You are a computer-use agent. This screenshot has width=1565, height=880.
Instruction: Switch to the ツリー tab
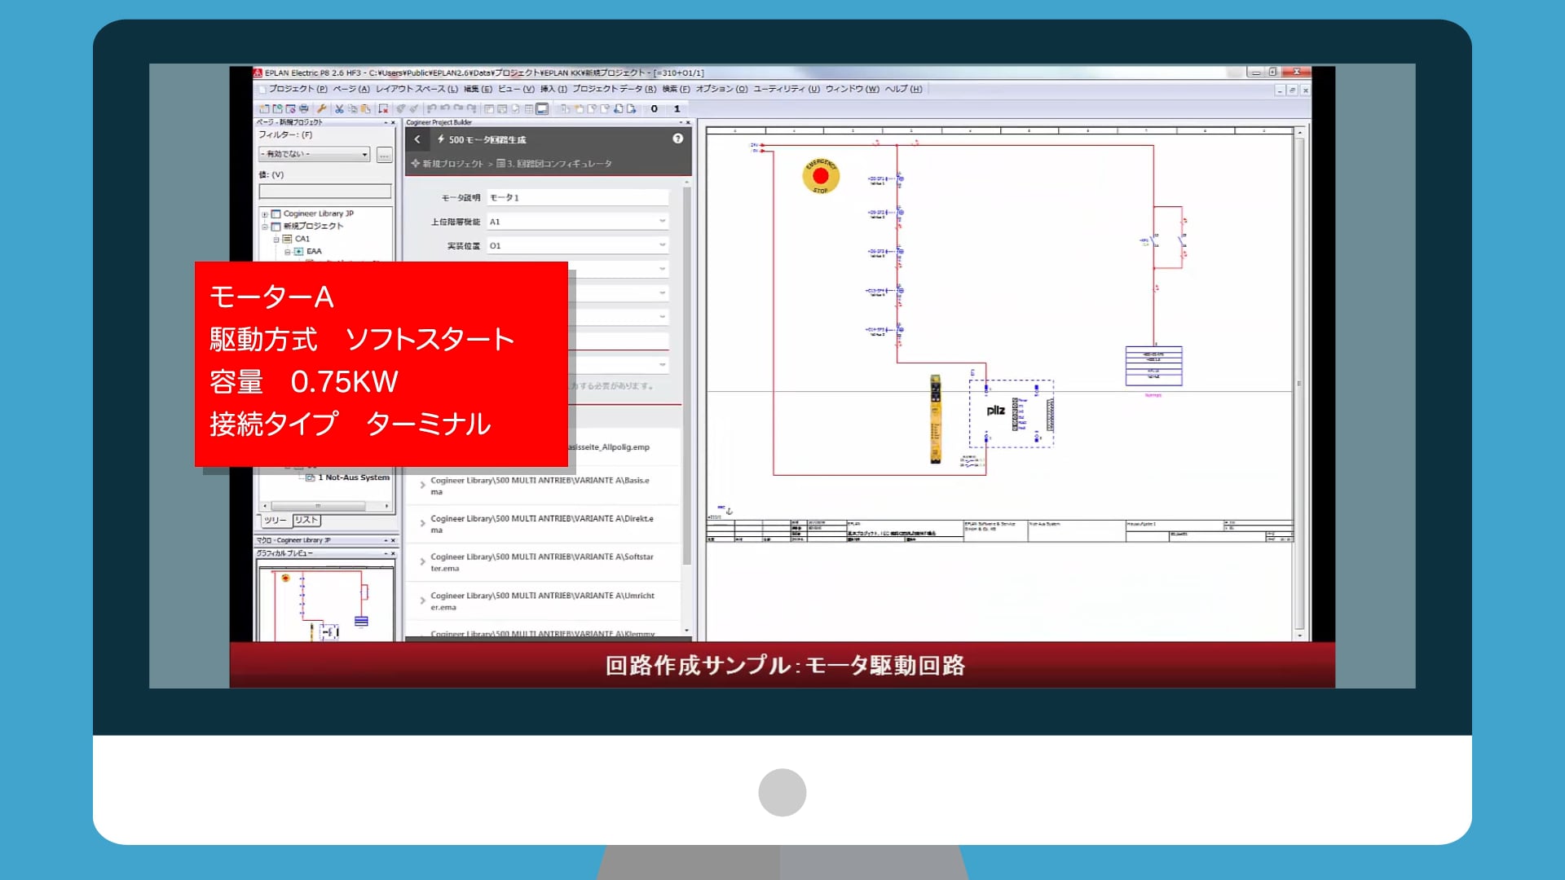[275, 520]
